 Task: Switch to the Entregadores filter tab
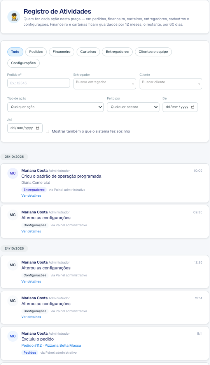coord(117,52)
